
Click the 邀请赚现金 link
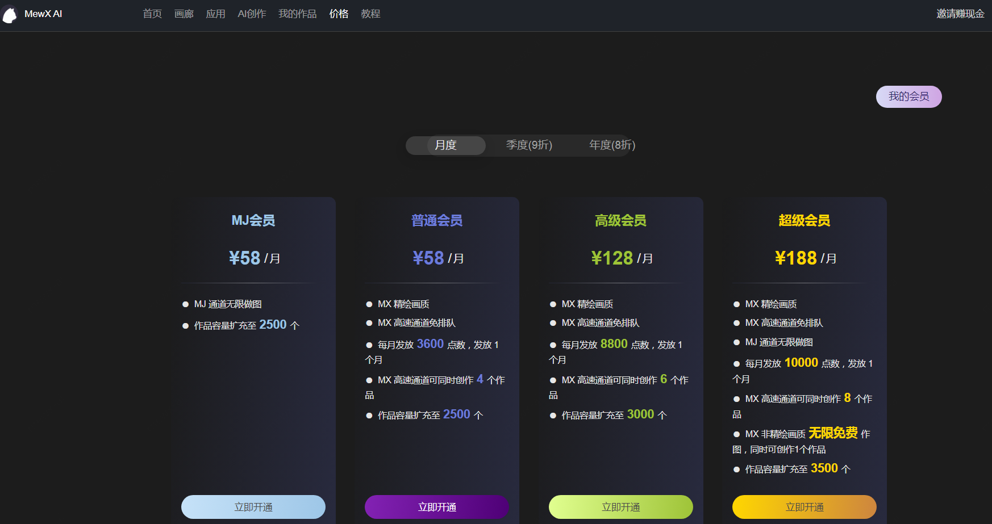960,14
